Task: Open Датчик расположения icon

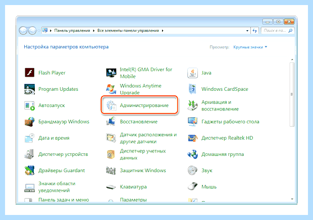Action: pyautogui.click(x=111, y=138)
